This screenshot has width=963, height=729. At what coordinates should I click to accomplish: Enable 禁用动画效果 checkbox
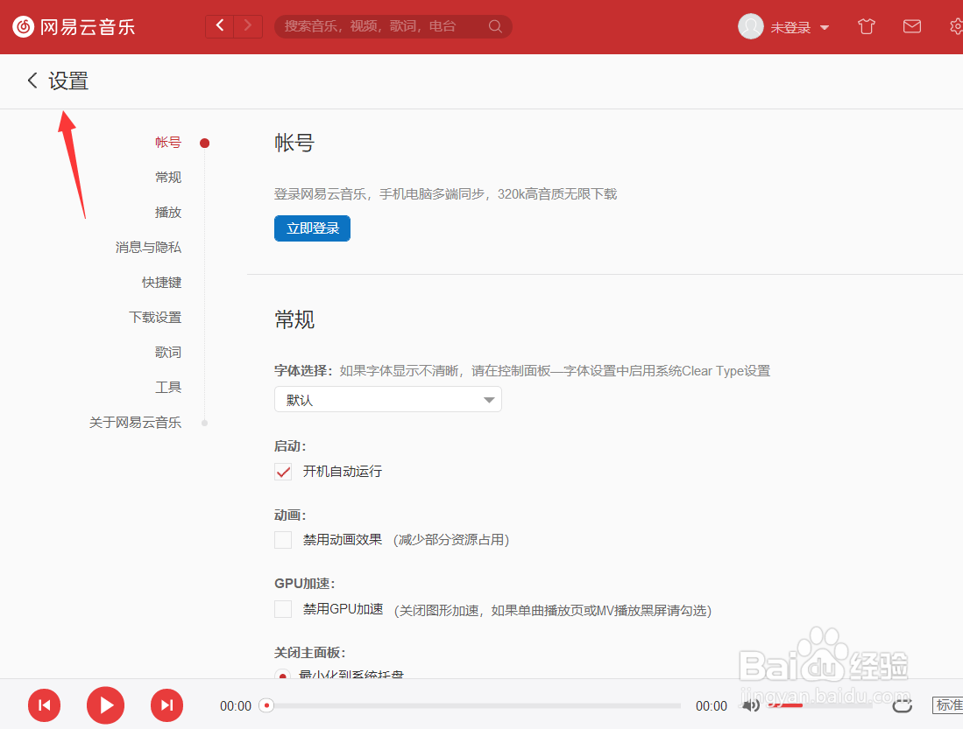tap(282, 540)
